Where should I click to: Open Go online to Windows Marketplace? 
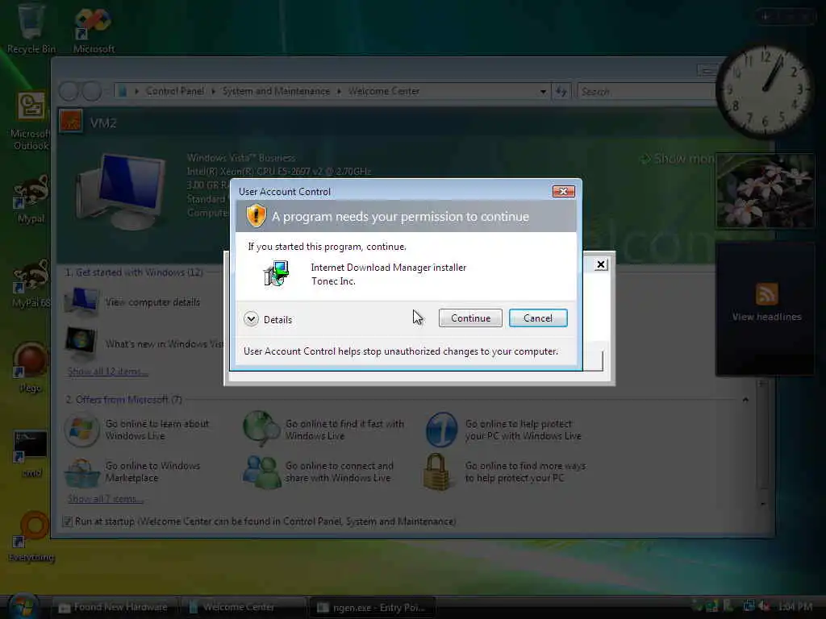132,472
